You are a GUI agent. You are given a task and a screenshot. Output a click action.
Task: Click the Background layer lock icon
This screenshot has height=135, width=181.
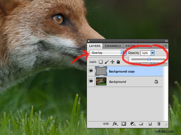pyautogui.click(x=156, y=82)
